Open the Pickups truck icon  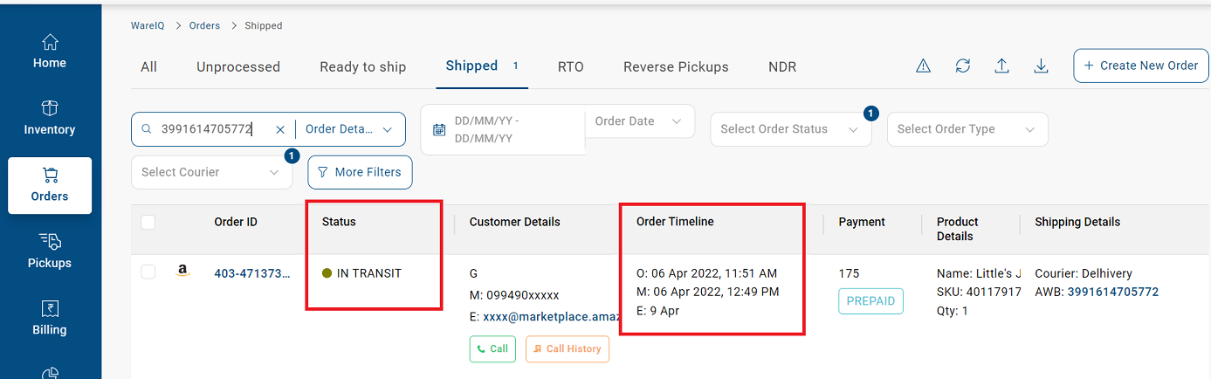pyautogui.click(x=50, y=242)
